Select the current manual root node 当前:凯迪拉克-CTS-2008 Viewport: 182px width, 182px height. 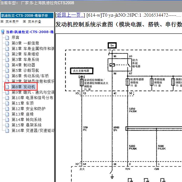point(30,32)
